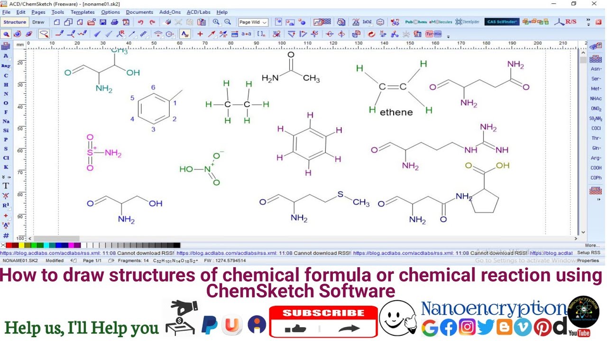The height and width of the screenshot is (341, 607).
Task: Select the Up Stereo Bond wedge tool
Action: tap(97, 34)
